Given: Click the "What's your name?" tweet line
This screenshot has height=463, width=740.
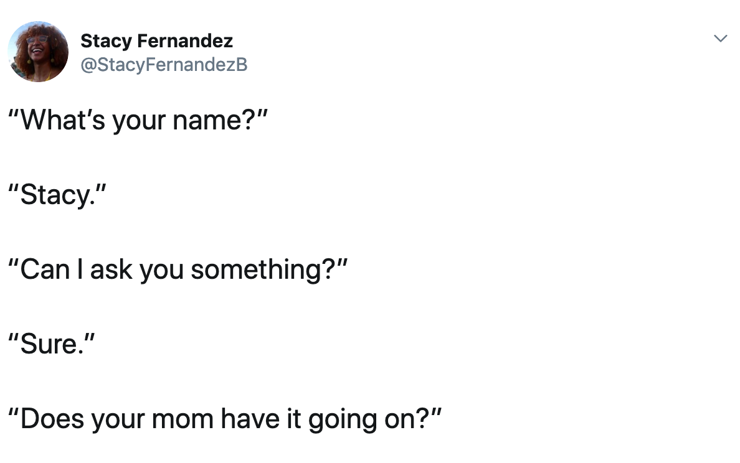Looking at the screenshot, I should coord(138,120).
